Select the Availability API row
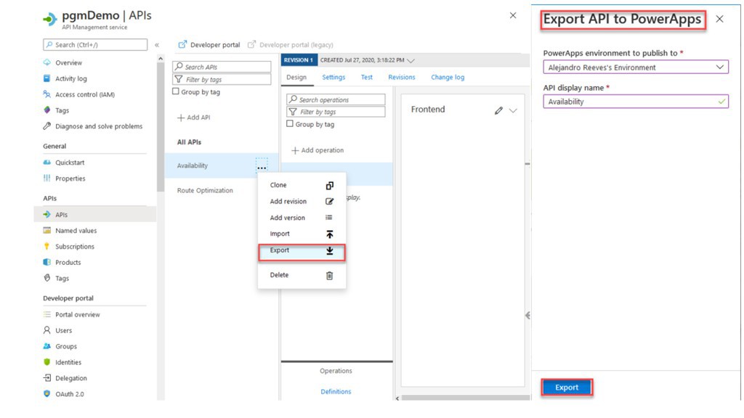Image resolution: width=744 pixels, height=418 pixels. (222, 166)
